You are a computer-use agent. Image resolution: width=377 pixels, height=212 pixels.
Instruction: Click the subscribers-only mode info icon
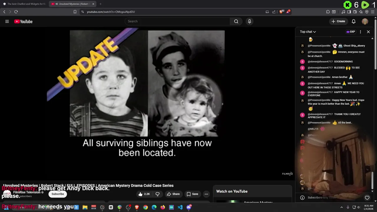[x=302, y=198]
